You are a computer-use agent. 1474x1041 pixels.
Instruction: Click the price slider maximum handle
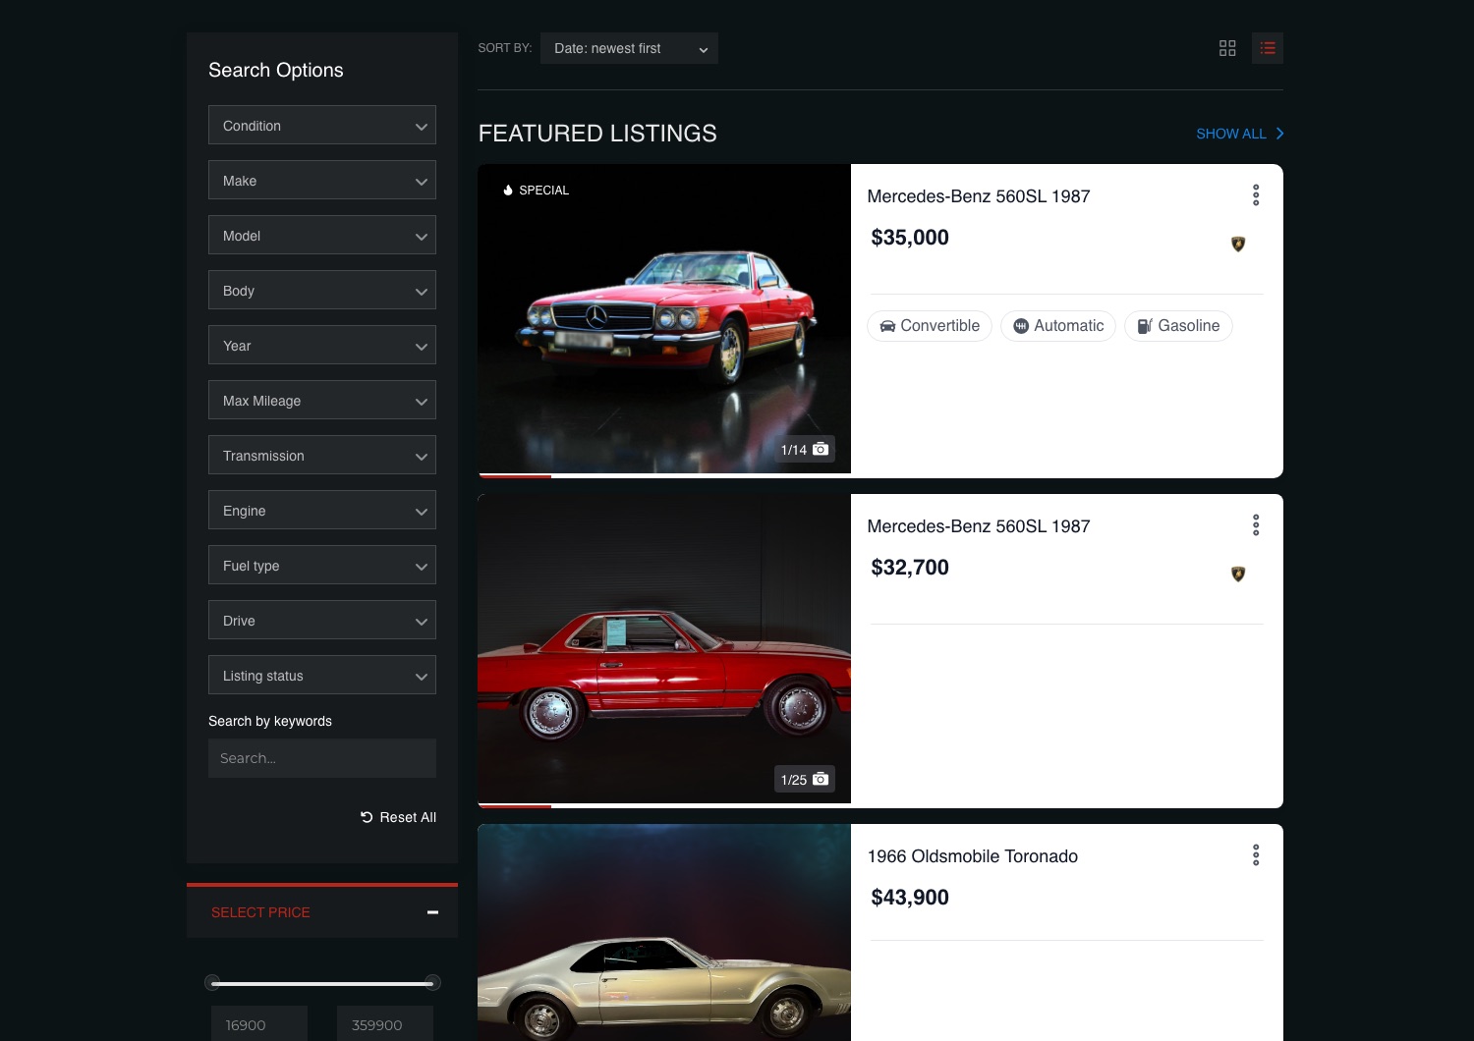pos(432,983)
